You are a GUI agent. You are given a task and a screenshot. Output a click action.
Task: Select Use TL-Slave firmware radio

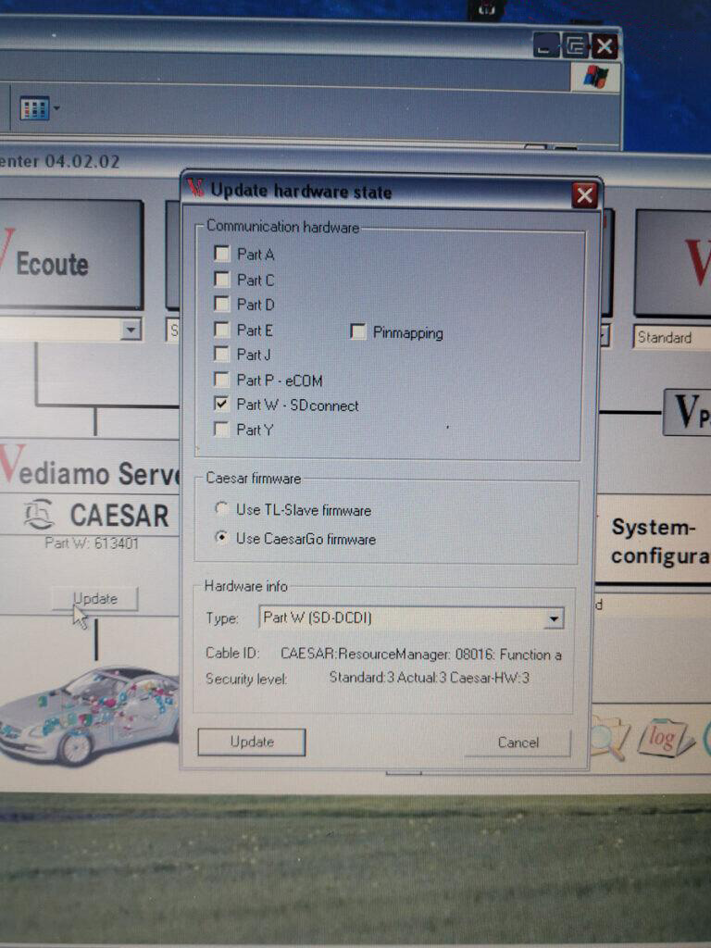click(x=222, y=508)
